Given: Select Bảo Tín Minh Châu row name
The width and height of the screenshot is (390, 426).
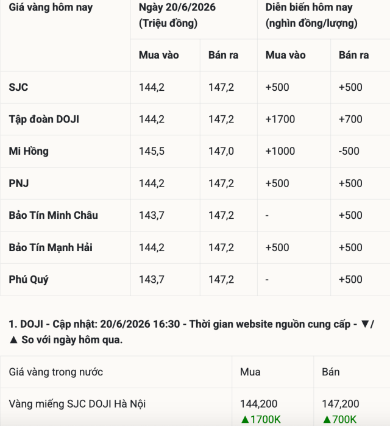Looking at the screenshot, I should pos(53,216).
